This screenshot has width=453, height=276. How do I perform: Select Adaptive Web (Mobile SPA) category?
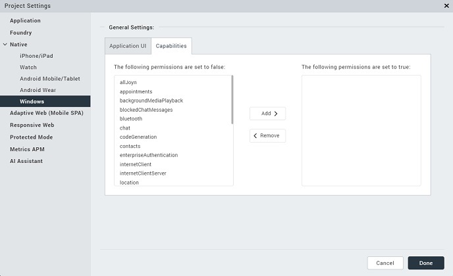click(47, 113)
